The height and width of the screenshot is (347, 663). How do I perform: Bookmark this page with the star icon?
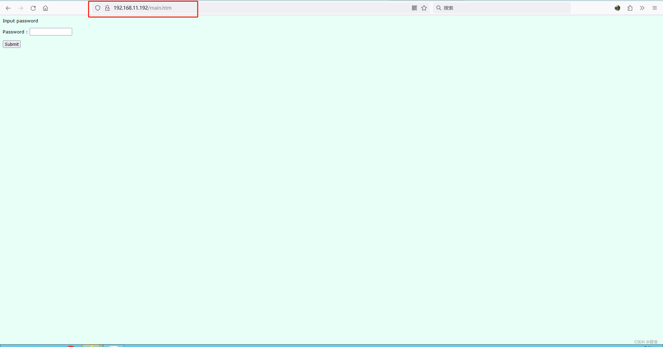click(x=424, y=8)
